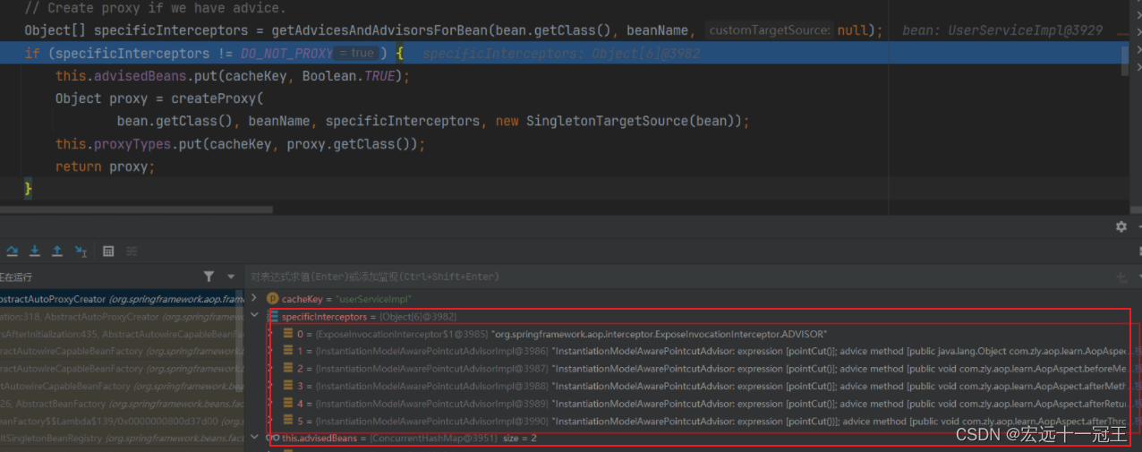
Task: Expand array element 4 @3989
Action: [x=270, y=404]
